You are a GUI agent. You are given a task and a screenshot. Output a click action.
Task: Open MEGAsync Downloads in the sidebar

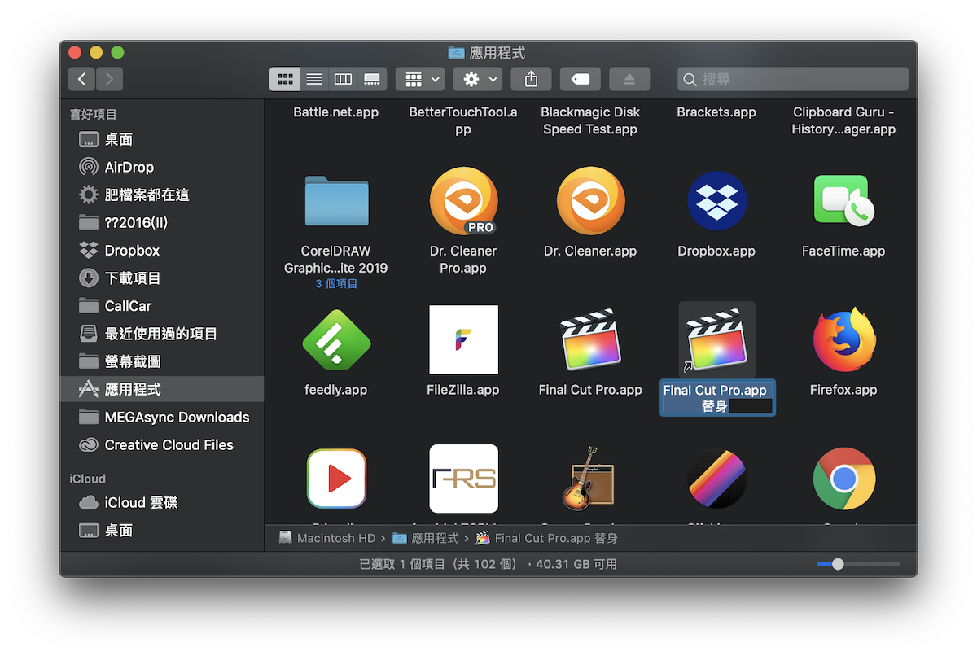(x=162, y=418)
